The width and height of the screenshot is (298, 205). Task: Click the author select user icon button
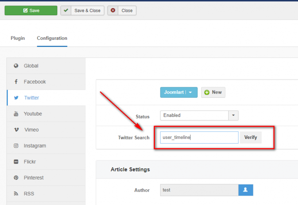coord(245,190)
